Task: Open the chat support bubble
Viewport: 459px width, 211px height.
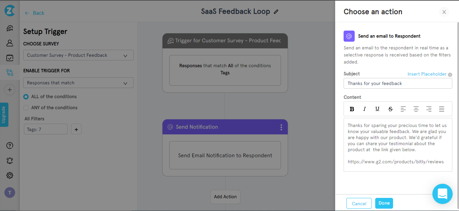Action: tap(442, 194)
